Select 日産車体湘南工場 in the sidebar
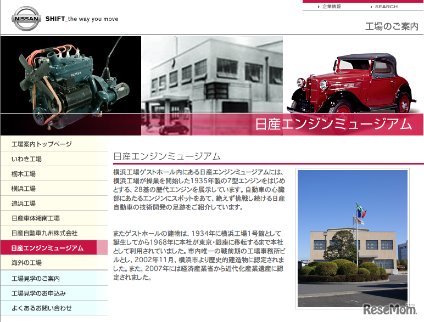Image resolution: width=424 pixels, height=322 pixels. pos(54,218)
